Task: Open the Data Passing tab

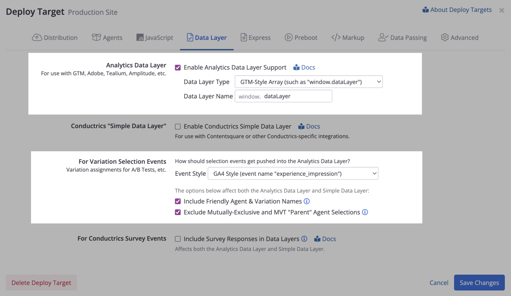Action: point(403,38)
